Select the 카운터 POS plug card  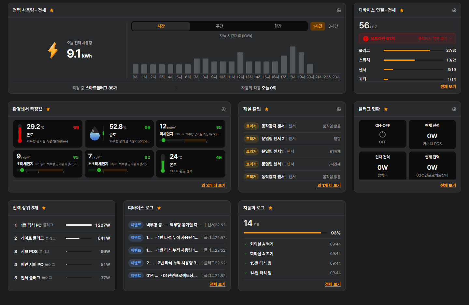pyautogui.click(x=432, y=135)
